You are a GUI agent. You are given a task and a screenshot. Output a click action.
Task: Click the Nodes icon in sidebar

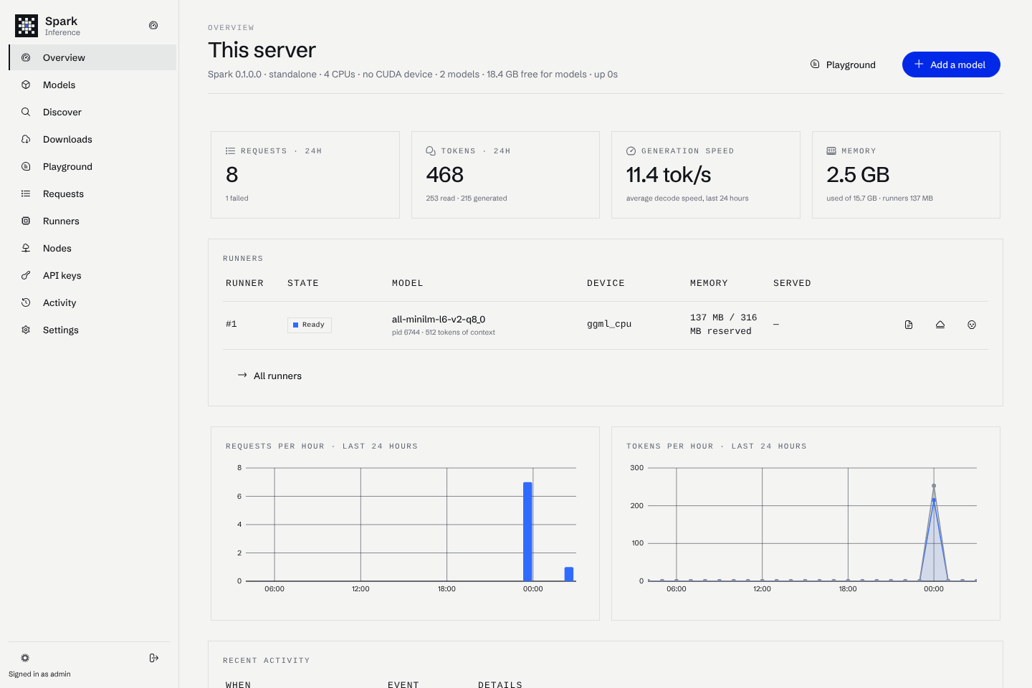pyautogui.click(x=26, y=248)
